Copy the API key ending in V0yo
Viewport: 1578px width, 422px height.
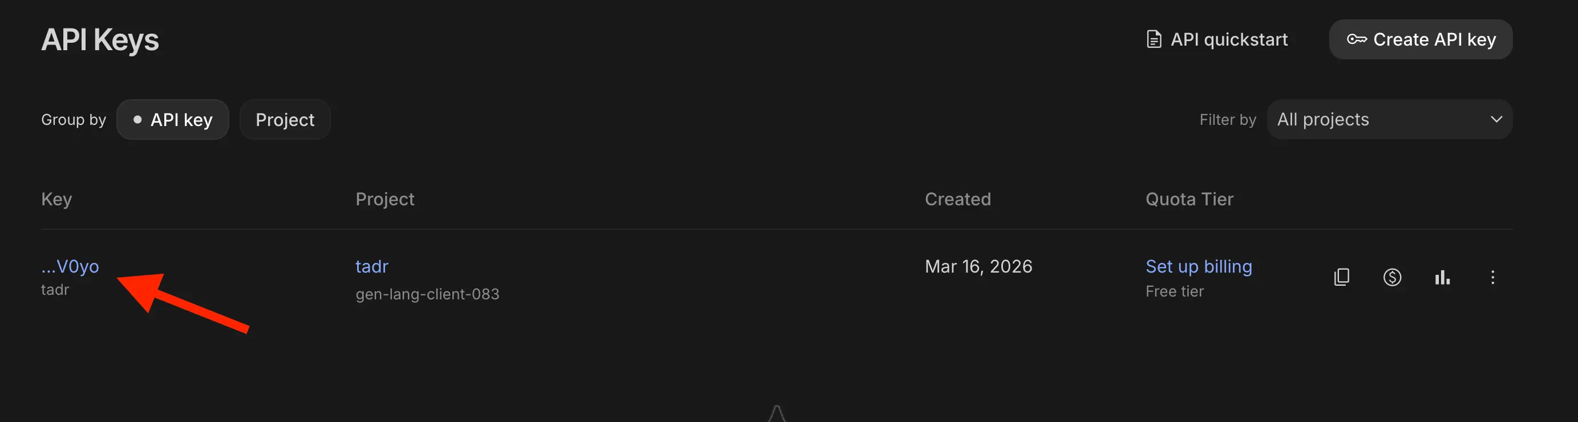pos(1341,278)
